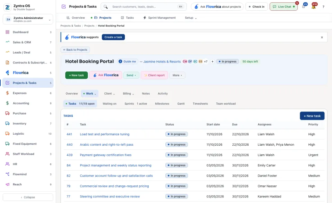Open the Sales & CRM chart icon

click(x=7, y=42)
